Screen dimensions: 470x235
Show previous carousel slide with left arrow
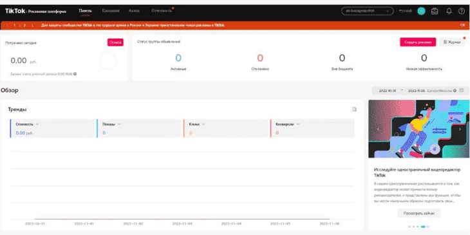[x=378, y=129]
